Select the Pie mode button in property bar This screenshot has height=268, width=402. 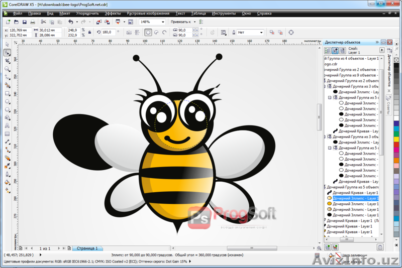156,32
